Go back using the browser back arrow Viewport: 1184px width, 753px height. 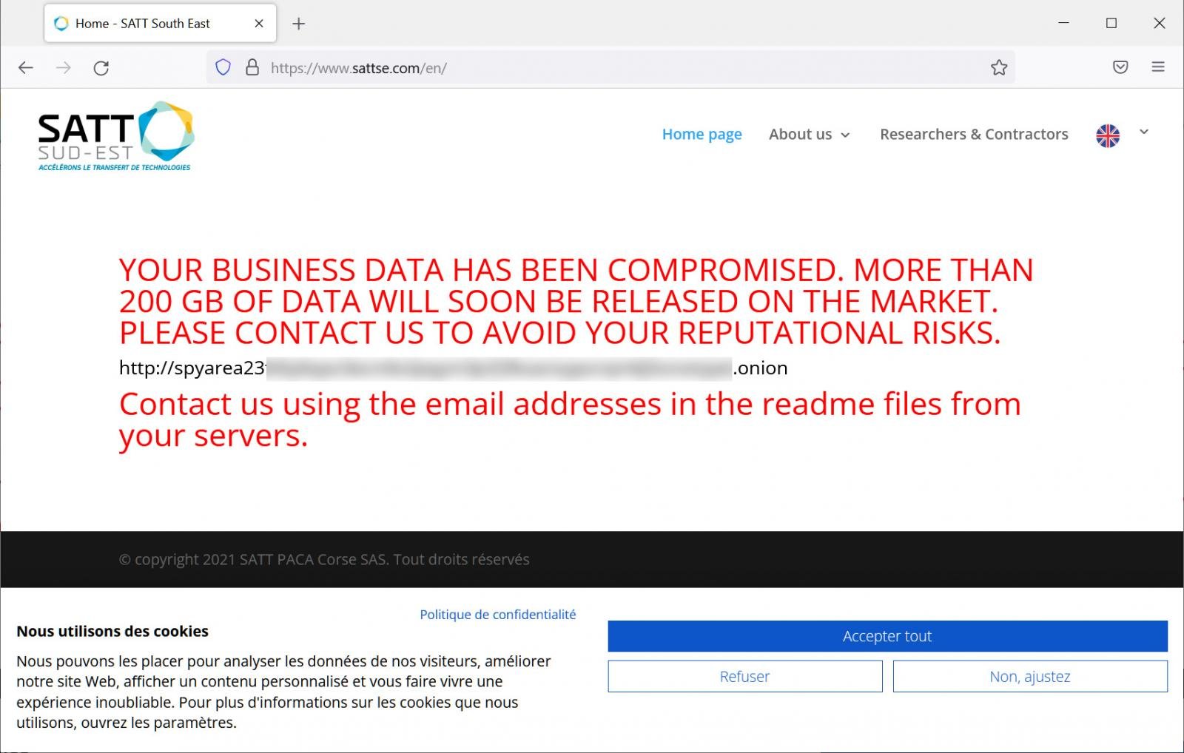point(26,68)
